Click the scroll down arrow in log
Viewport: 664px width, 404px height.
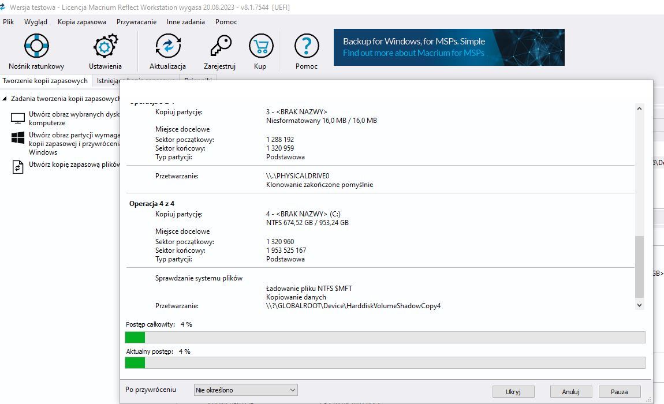[639, 305]
